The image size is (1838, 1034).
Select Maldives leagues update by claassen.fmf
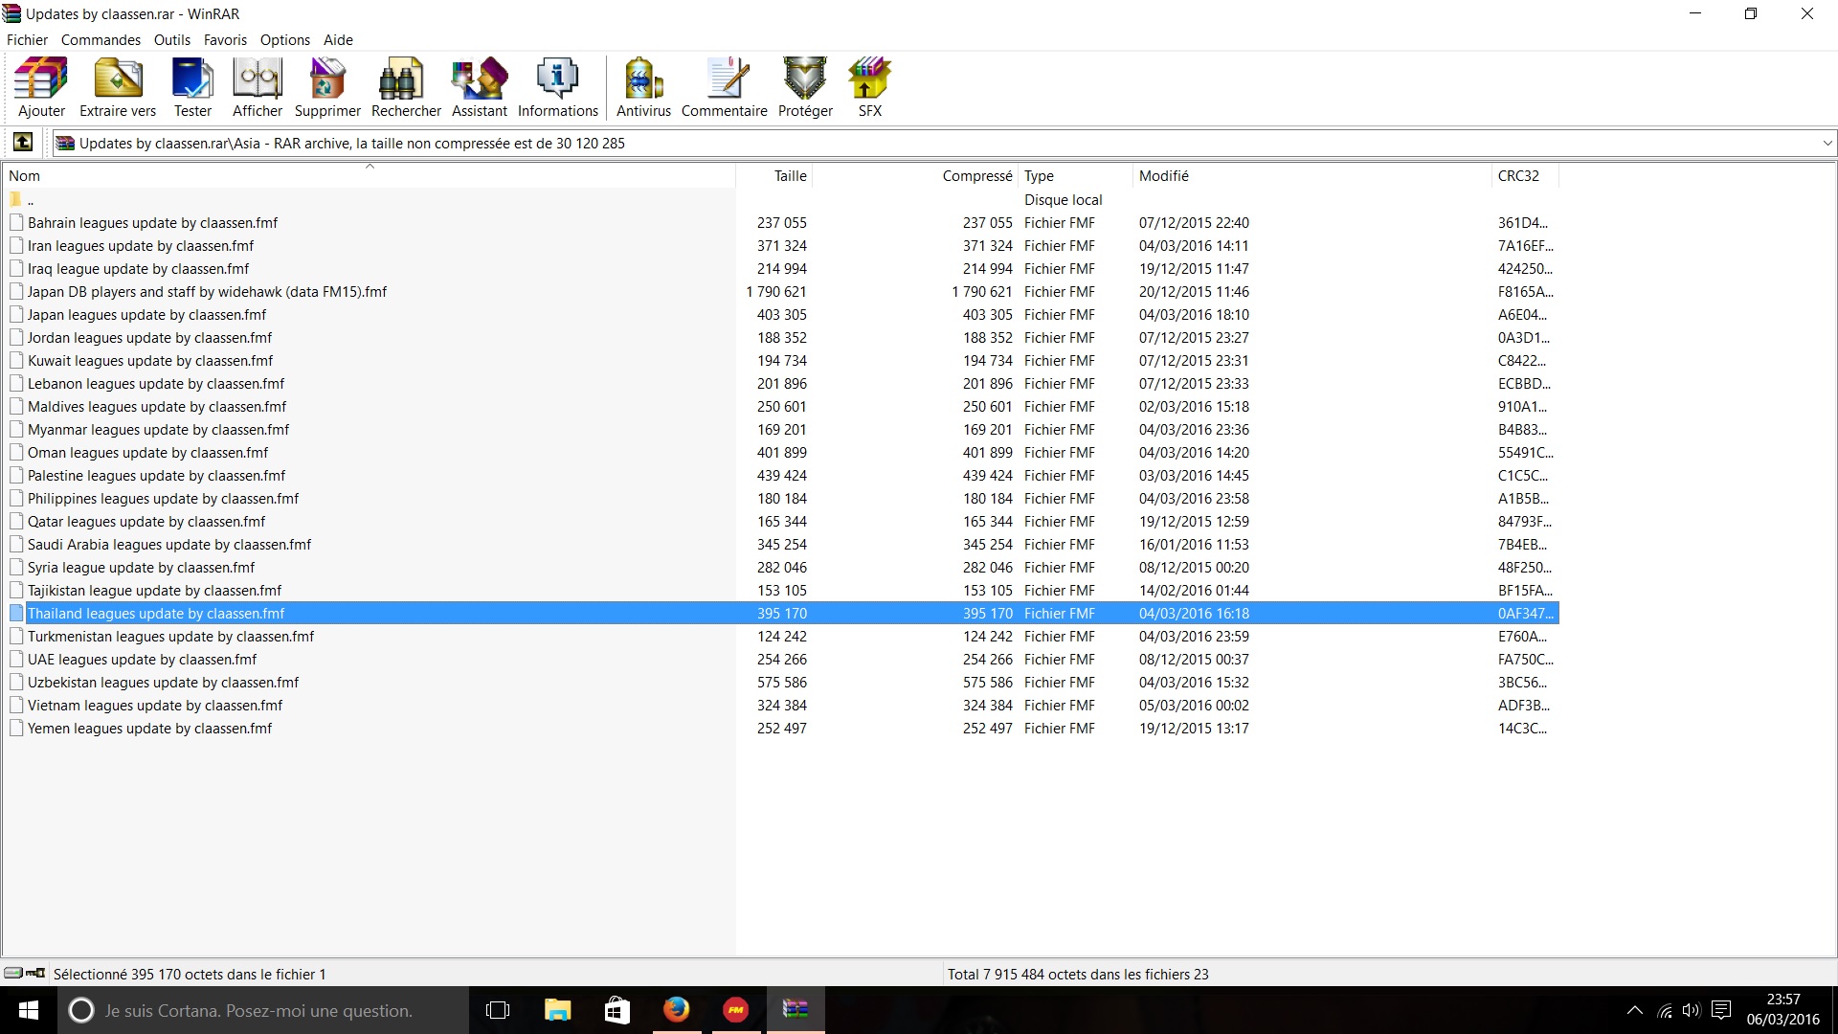[x=781, y=406]
